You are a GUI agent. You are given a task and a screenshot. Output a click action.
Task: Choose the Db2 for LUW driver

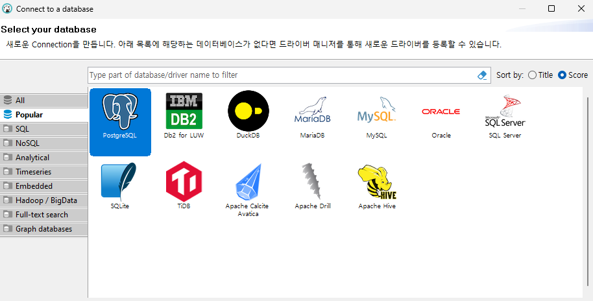point(184,112)
